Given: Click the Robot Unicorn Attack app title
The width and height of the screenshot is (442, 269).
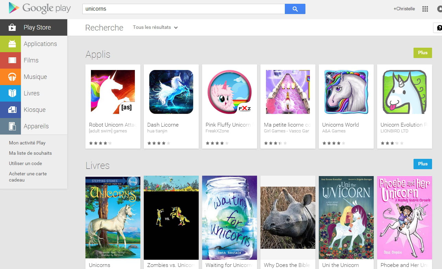Looking at the screenshot, I should 113,125.
